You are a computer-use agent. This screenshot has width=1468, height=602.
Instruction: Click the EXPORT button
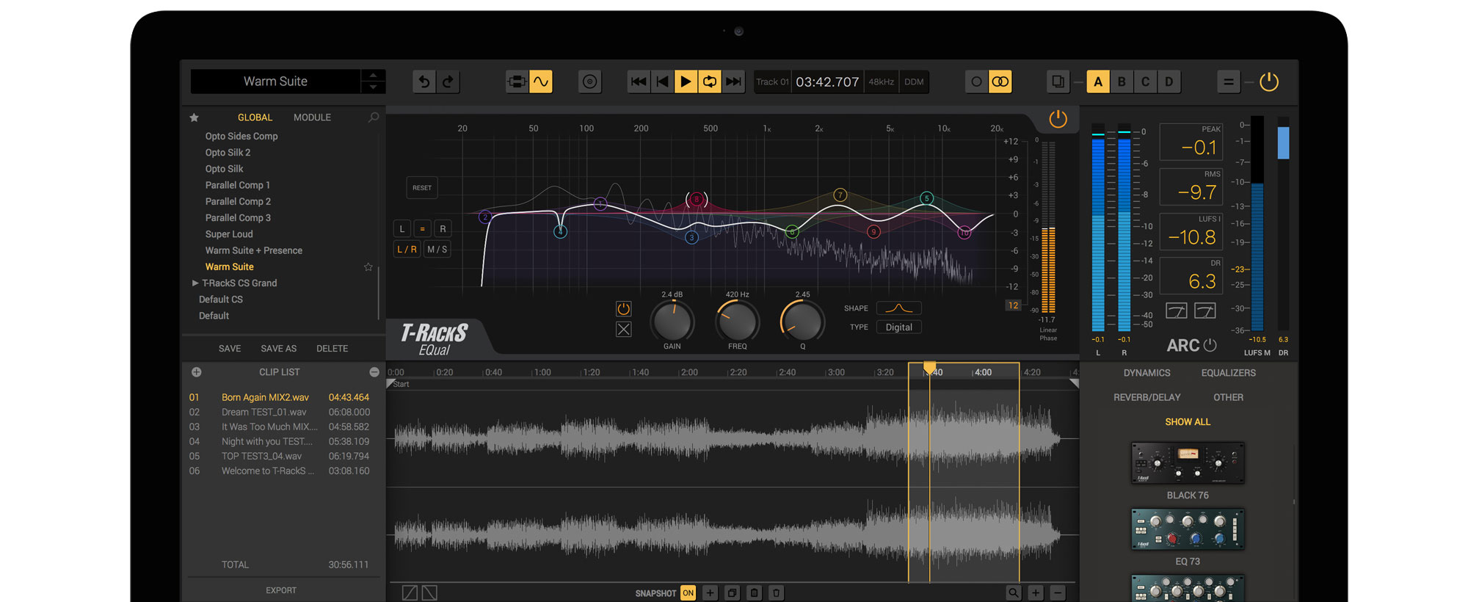pos(281,590)
